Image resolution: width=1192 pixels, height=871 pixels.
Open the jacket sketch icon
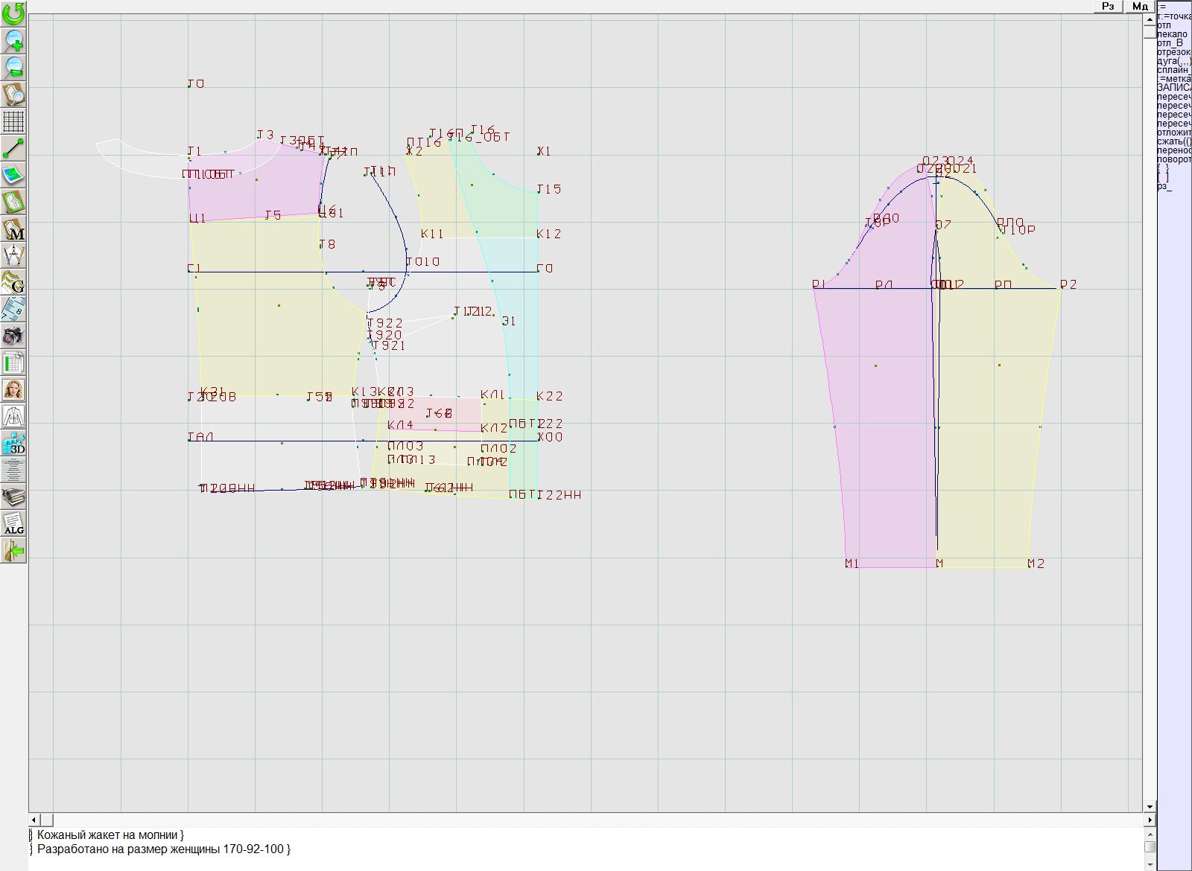(x=13, y=416)
